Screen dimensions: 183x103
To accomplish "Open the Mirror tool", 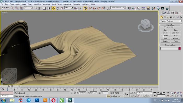I will click(x=129, y=8).
